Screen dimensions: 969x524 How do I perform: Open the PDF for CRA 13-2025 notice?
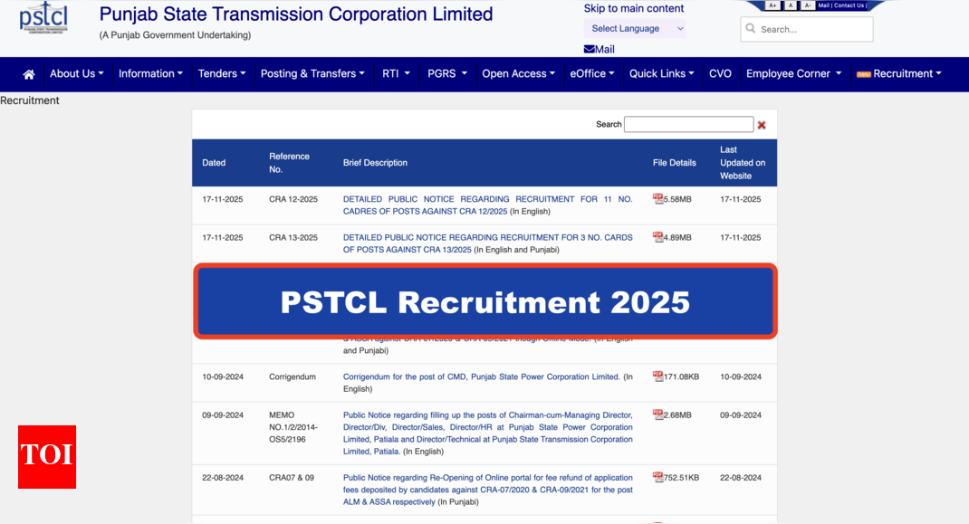point(658,237)
